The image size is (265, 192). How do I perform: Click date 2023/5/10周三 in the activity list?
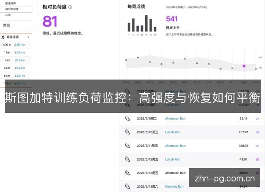147,132
